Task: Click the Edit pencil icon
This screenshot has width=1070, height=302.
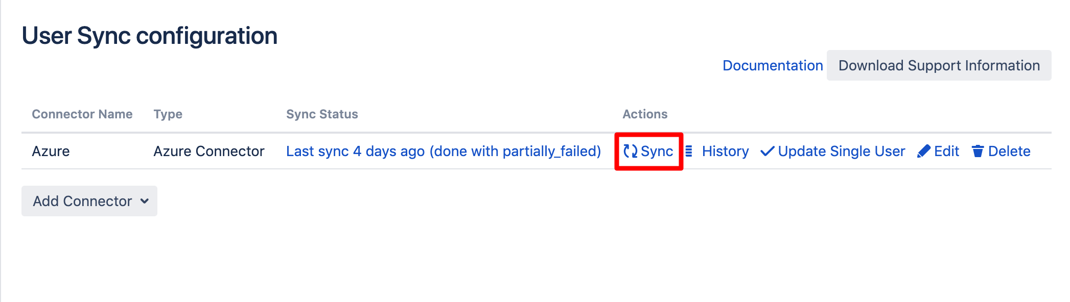Action: (x=923, y=152)
